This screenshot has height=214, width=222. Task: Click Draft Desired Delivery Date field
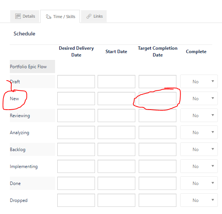(76, 81)
